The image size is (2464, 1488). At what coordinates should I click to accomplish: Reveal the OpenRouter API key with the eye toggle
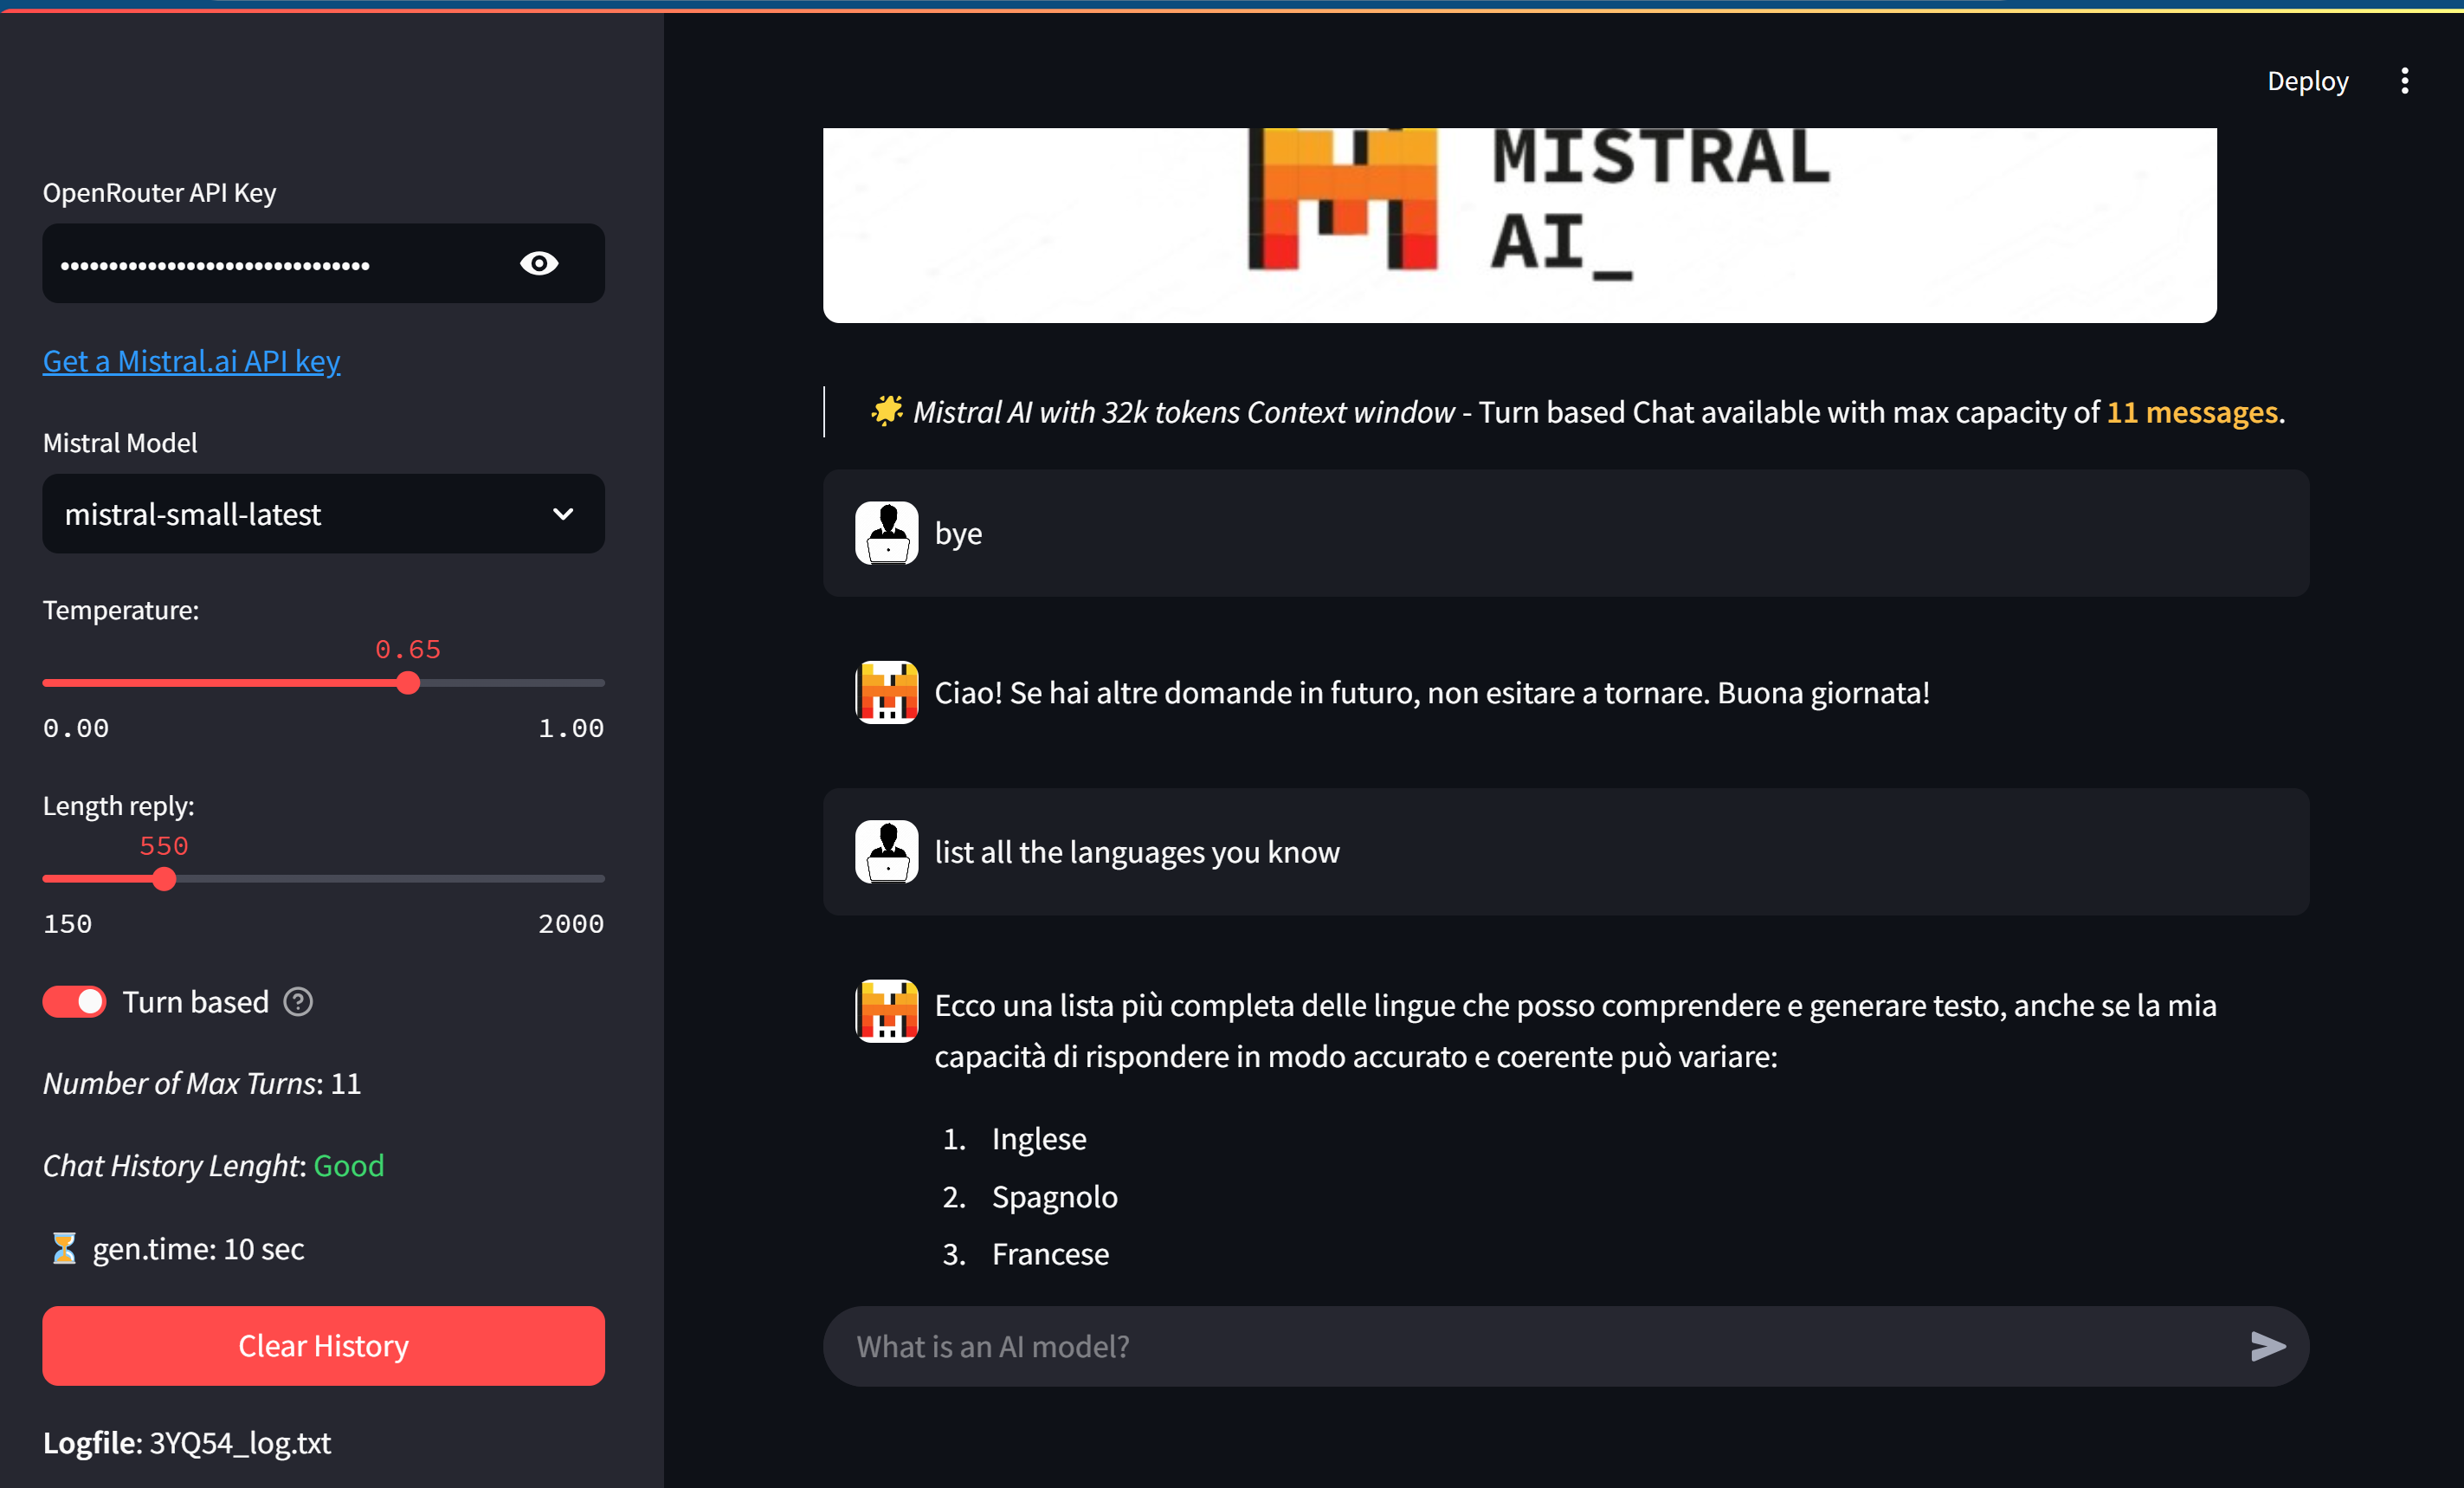point(539,263)
